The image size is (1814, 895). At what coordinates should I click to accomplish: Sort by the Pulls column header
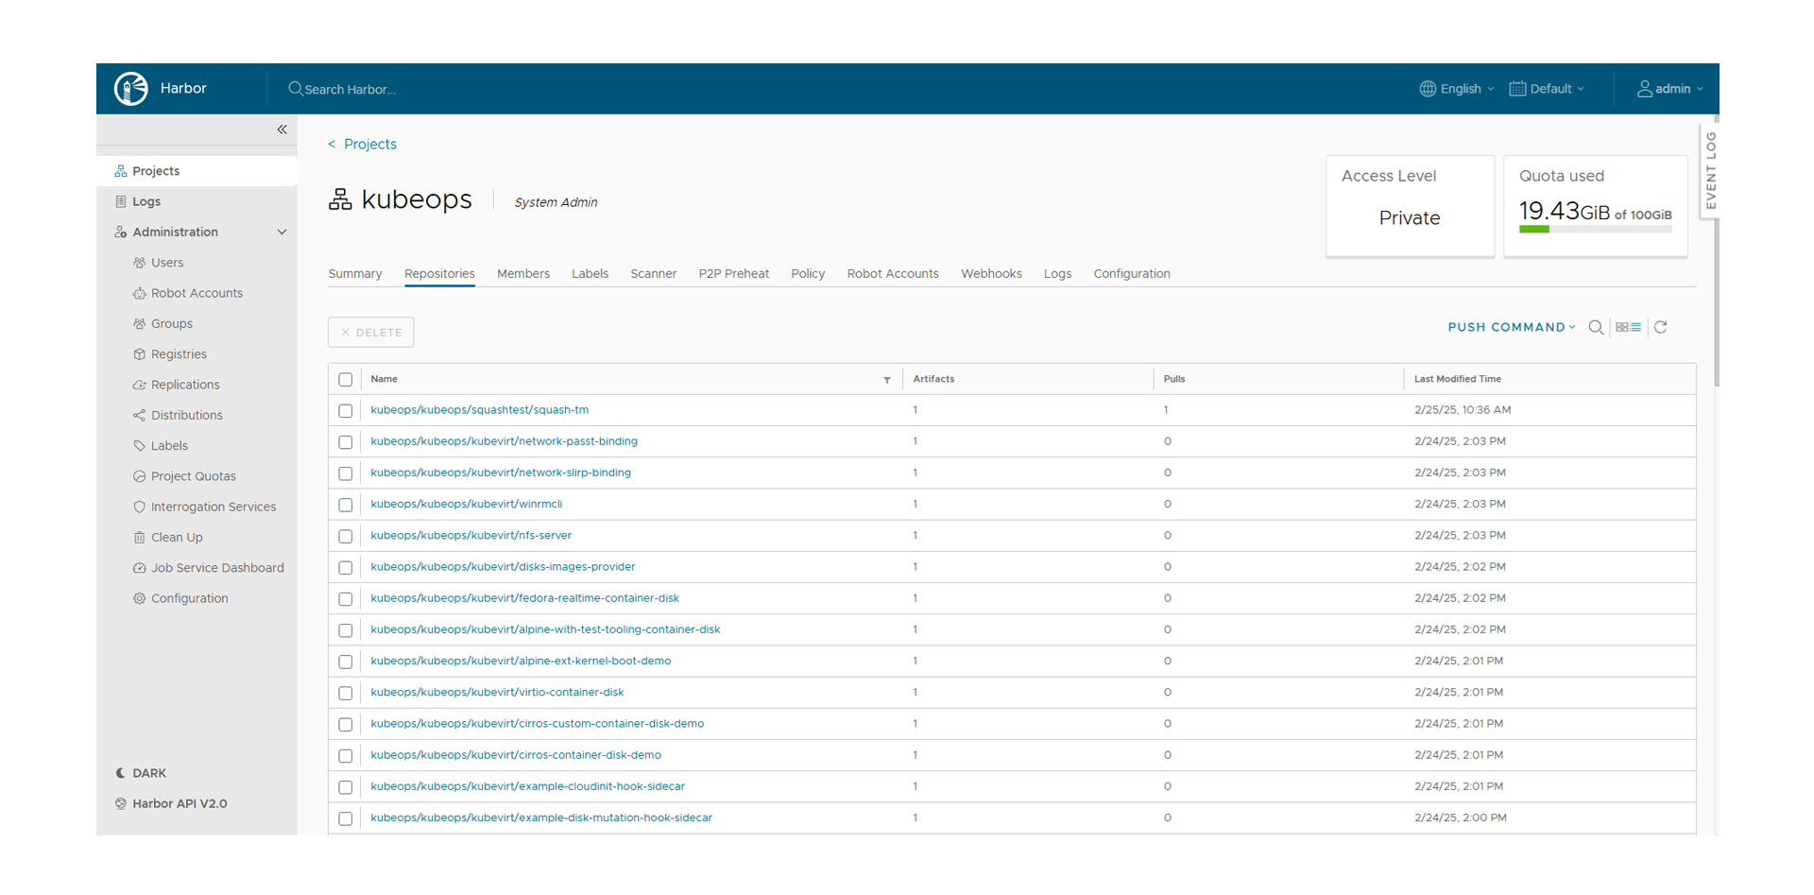pyautogui.click(x=1174, y=379)
